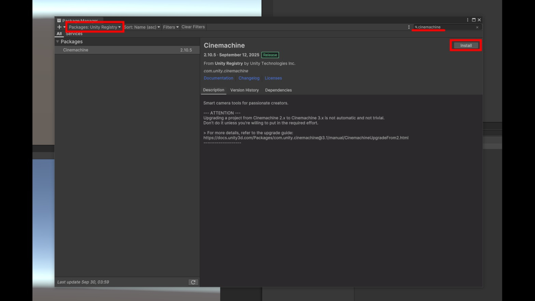
Task: Open the Sort: Name (asc) dropdown
Action: pyautogui.click(x=142, y=27)
